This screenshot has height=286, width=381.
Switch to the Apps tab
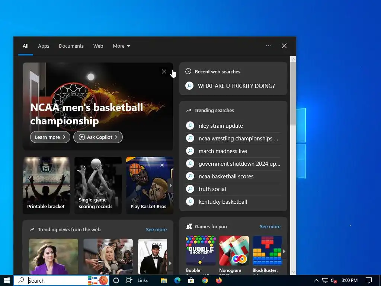44,46
